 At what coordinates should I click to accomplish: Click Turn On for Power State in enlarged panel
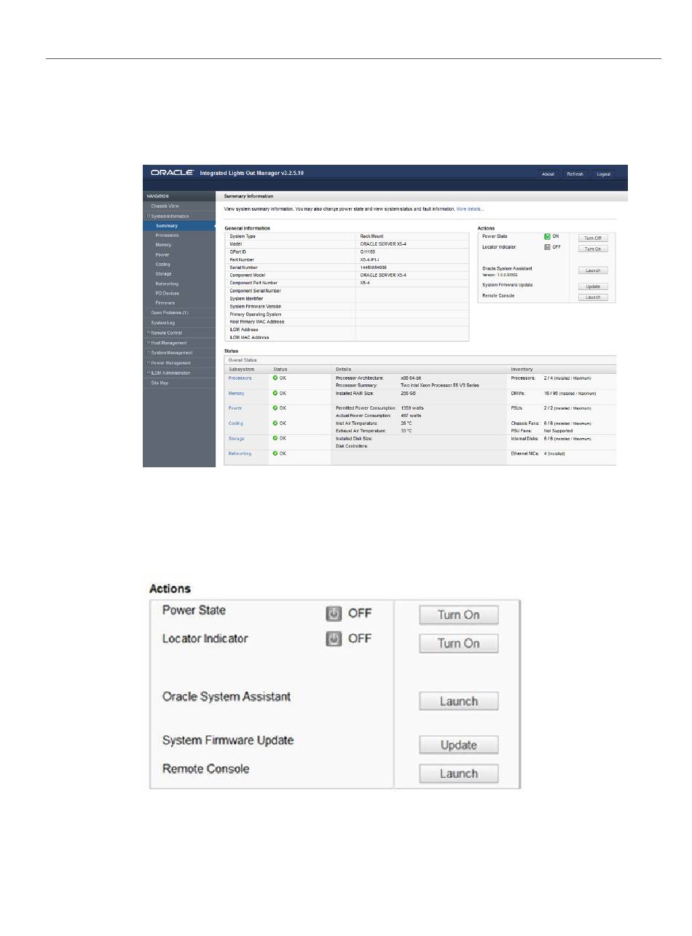point(459,615)
